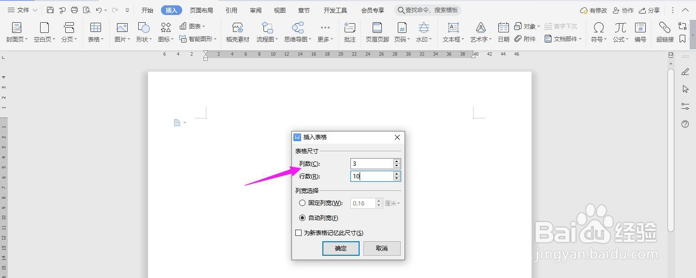696x278 pixels.
Task: Open the 会员专享 tab
Action: pos(373,10)
